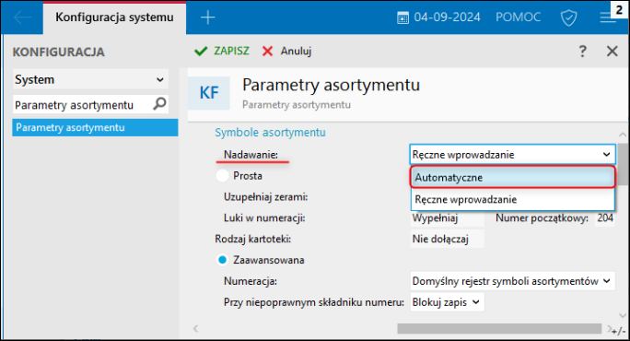Click the KF module icon

(x=209, y=93)
